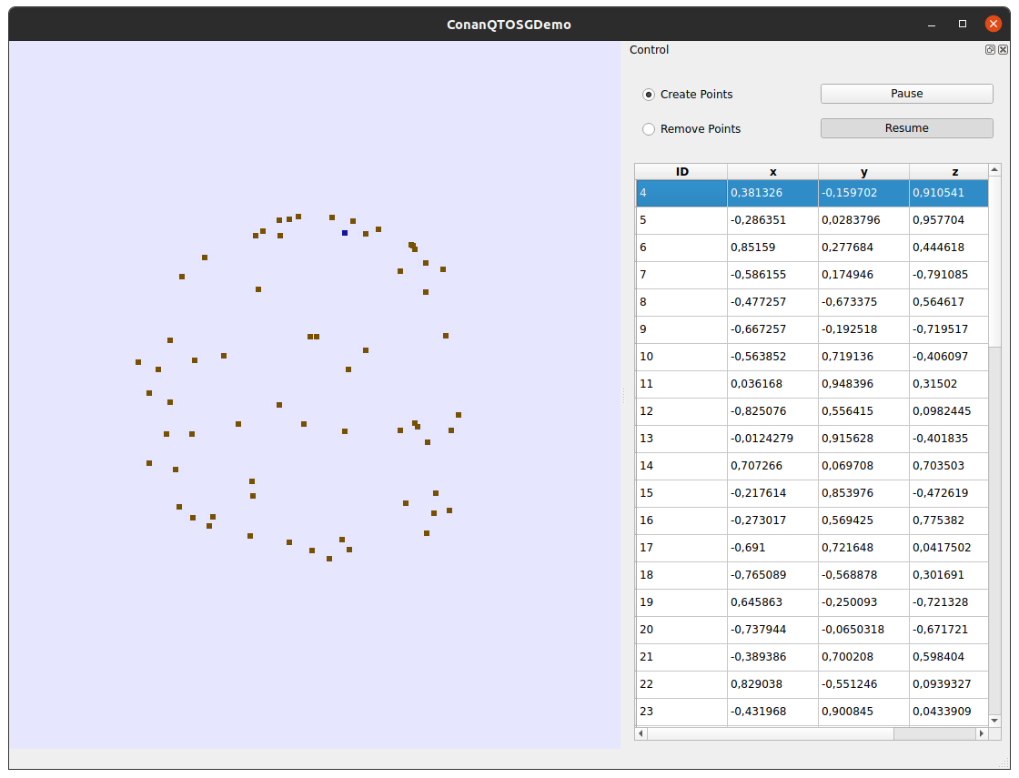This screenshot has width=1019, height=778.
Task: Click x value -0,691
Action: click(x=772, y=548)
